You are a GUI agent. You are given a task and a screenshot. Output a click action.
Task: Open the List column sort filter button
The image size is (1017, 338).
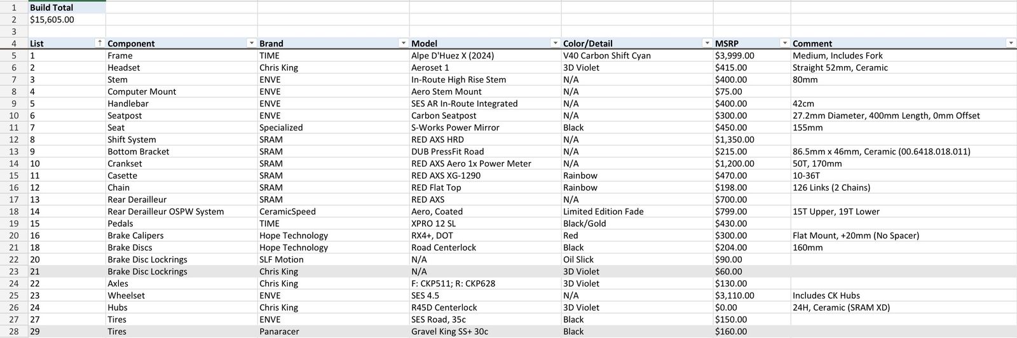(99, 43)
